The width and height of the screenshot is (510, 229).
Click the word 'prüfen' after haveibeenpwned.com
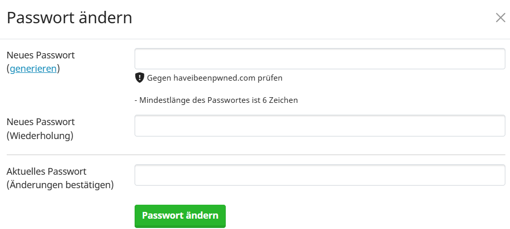(271, 78)
